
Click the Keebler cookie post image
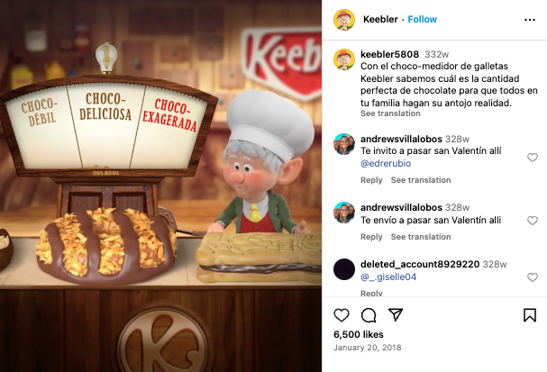point(160,186)
